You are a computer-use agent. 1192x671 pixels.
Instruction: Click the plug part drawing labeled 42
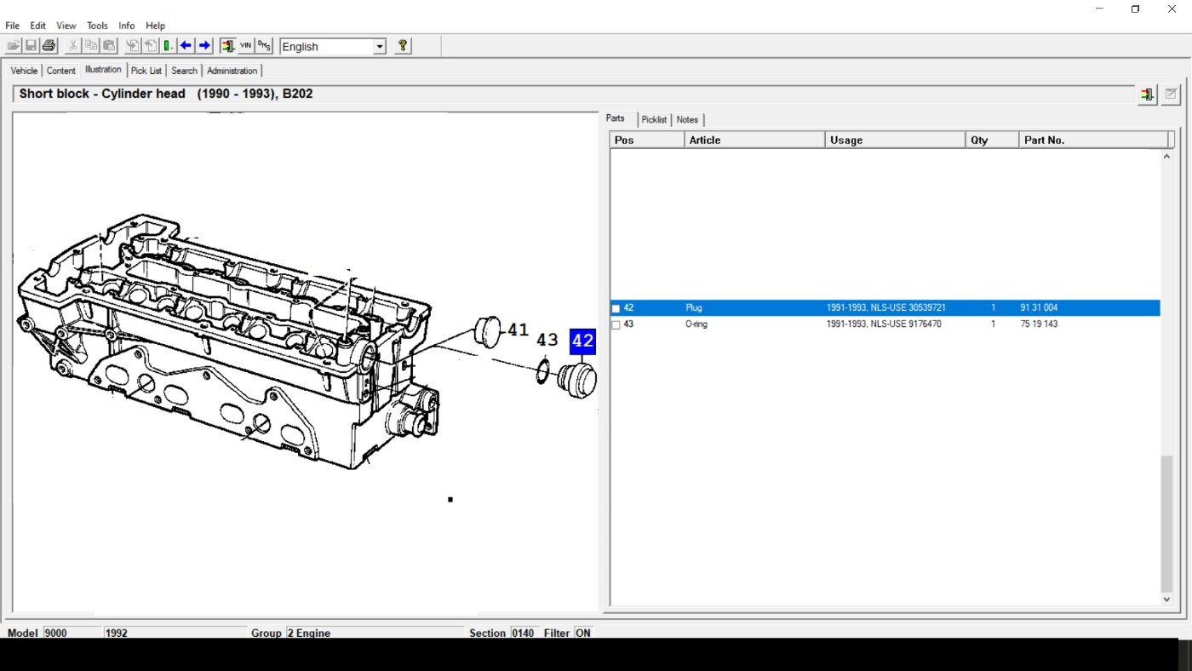[576, 380]
